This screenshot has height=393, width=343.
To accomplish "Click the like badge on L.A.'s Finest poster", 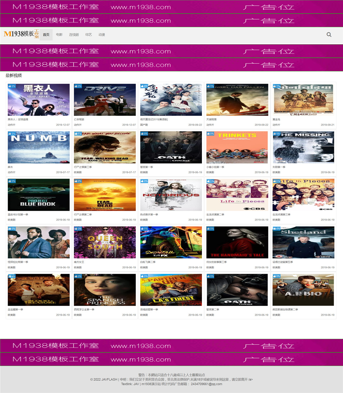I will coord(144,276).
